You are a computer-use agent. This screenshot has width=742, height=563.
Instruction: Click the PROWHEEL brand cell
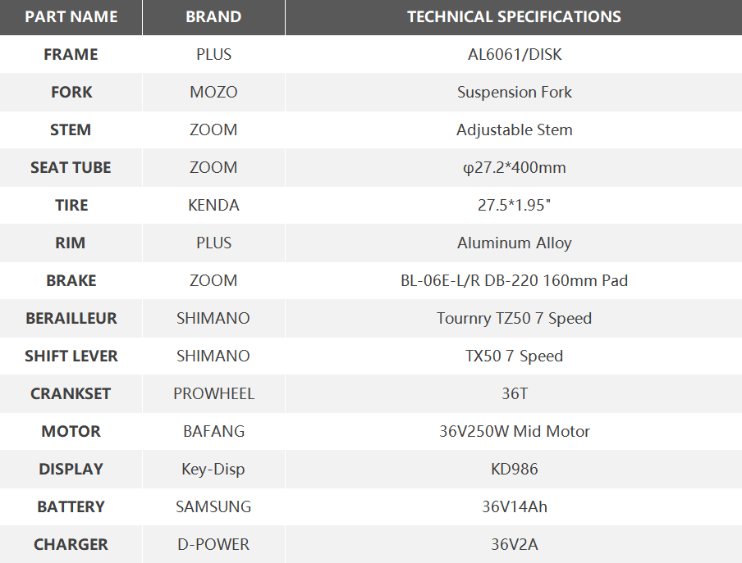tap(213, 394)
